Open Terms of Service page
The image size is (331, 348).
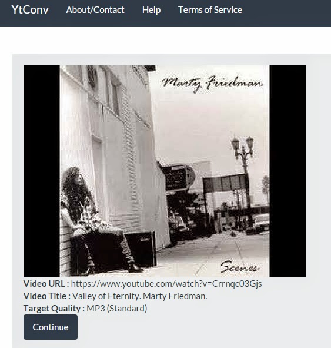pyautogui.click(x=210, y=10)
